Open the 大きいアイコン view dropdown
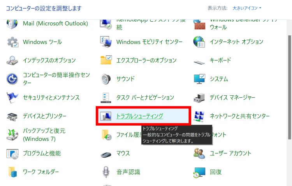 coord(247,8)
